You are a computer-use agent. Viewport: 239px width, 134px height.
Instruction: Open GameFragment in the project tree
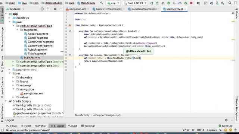coord(38,38)
